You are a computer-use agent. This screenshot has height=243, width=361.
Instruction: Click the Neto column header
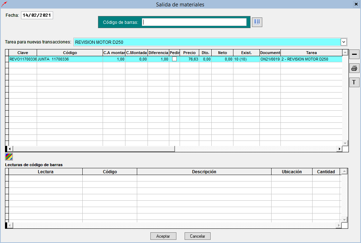(x=222, y=53)
